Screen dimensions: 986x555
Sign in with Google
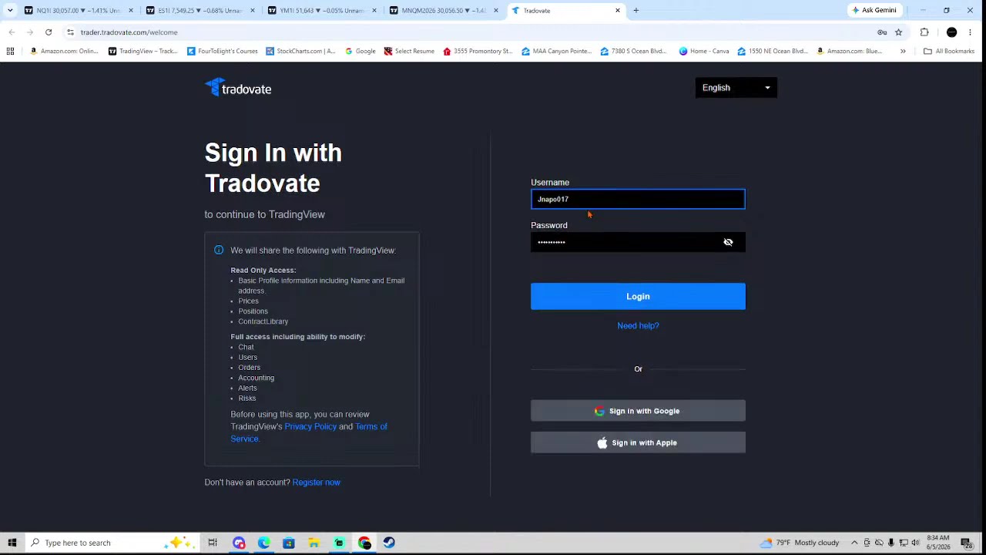point(638,411)
